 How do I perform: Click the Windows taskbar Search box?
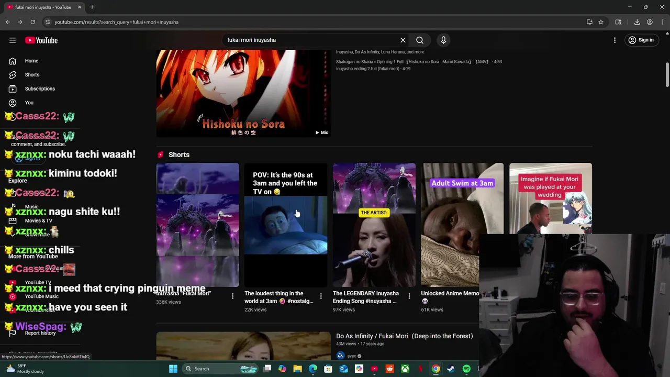(x=221, y=369)
